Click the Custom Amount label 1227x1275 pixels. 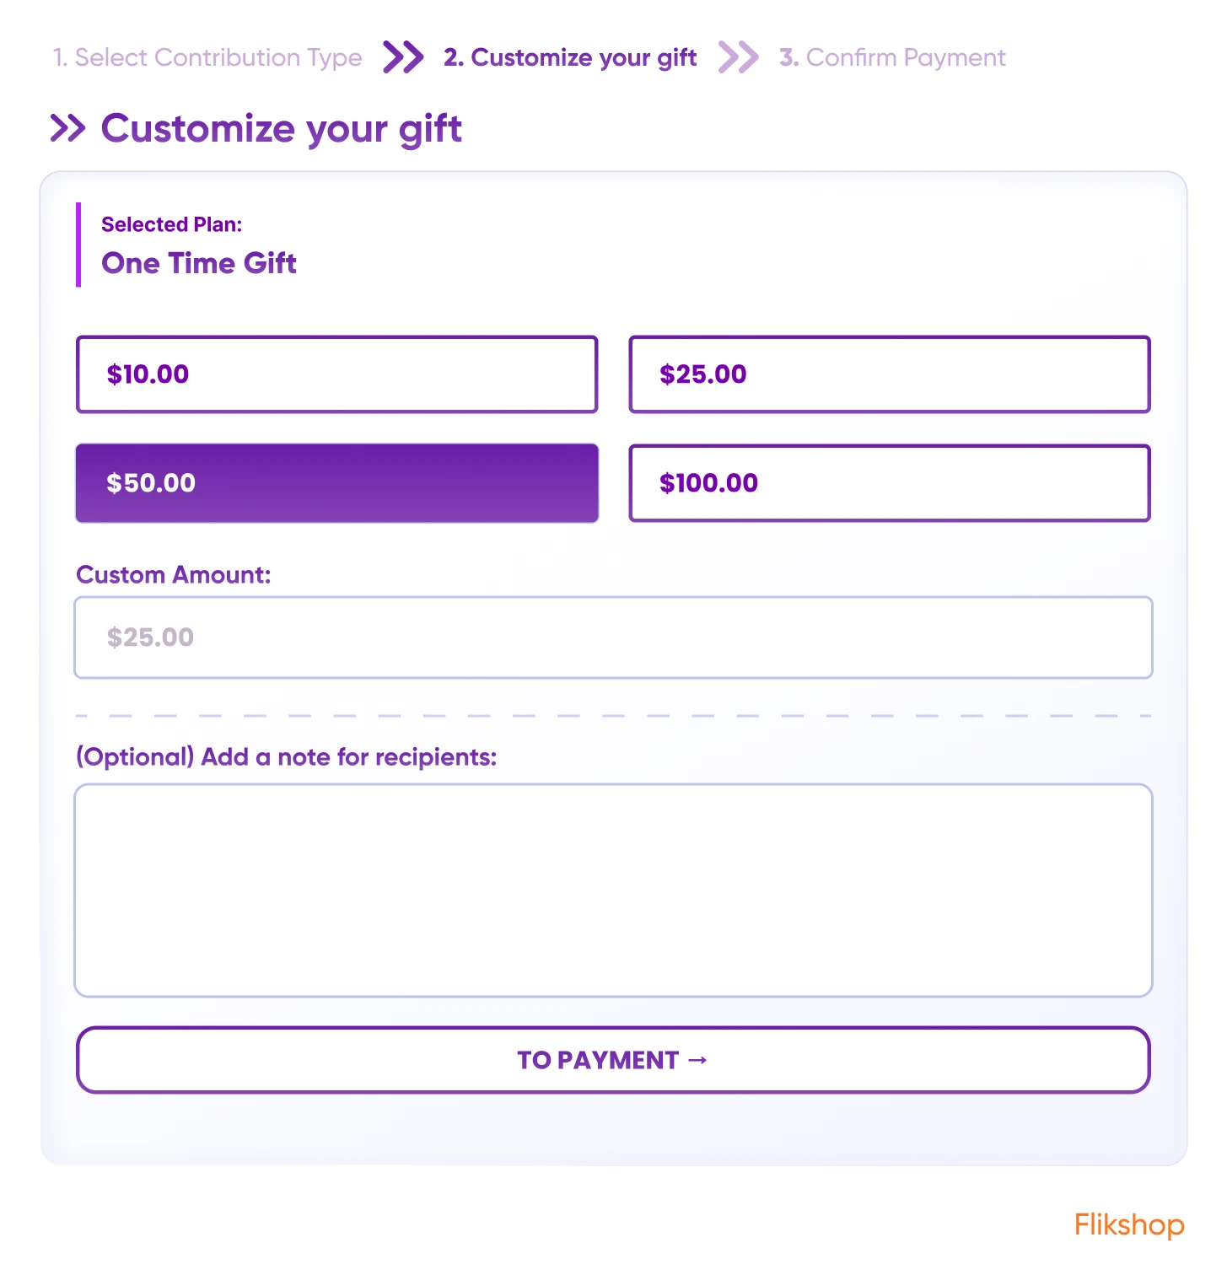click(x=174, y=575)
